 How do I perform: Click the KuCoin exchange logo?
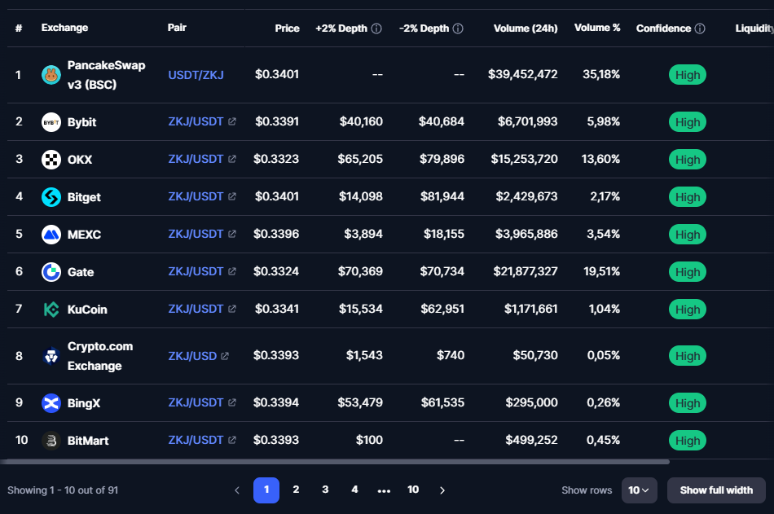pyautogui.click(x=51, y=310)
